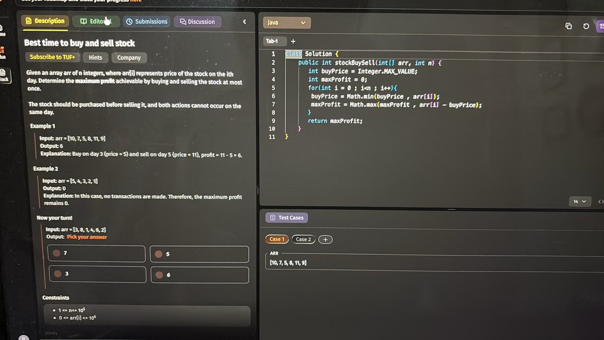
Task: Click the 'Now your turn!' heading
Action: tap(54, 218)
